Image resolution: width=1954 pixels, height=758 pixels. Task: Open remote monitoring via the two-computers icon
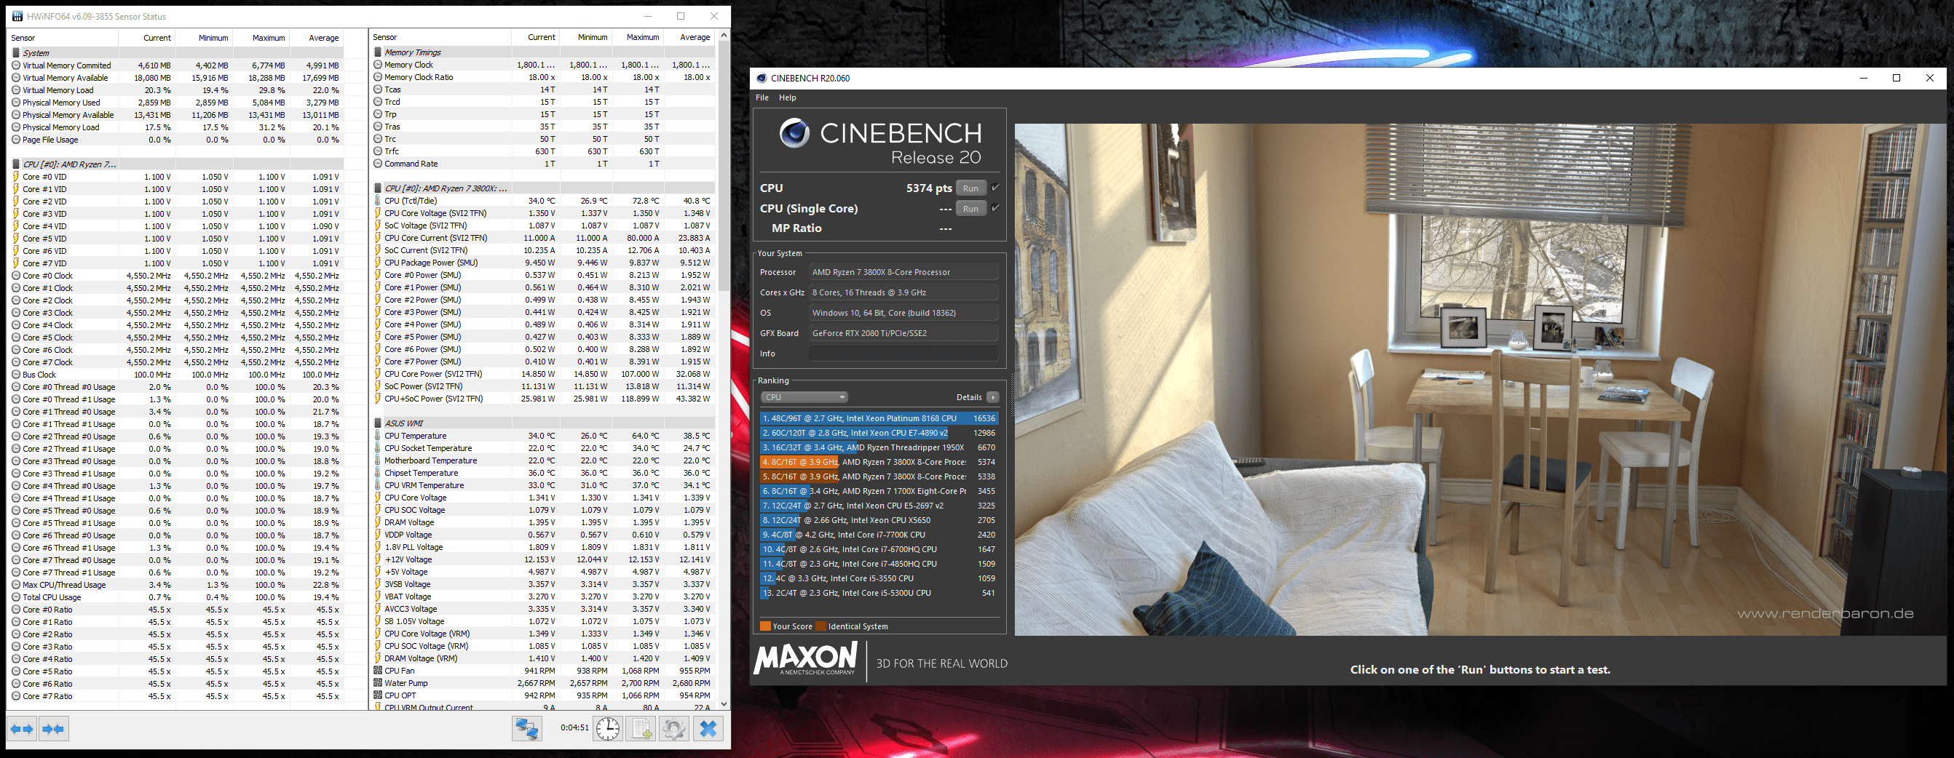[526, 728]
